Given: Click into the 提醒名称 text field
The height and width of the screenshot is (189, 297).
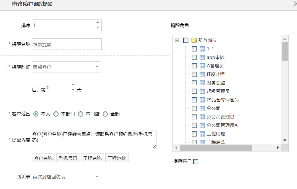Looking at the screenshot, I should (x=67, y=44).
